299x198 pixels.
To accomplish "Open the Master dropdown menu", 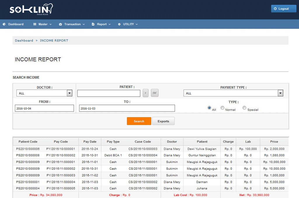I will point(43,24).
